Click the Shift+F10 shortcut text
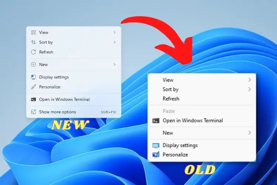This screenshot has width=277, height=185. [109, 112]
